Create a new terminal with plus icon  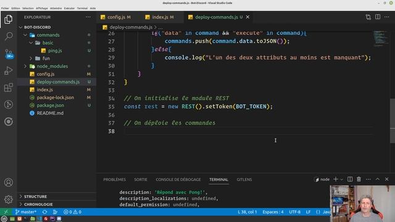[336, 179]
